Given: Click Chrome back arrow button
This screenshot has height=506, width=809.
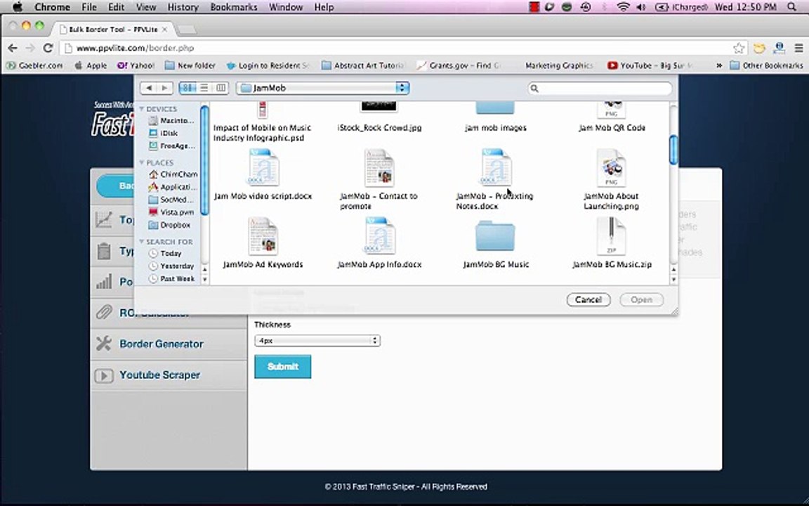Looking at the screenshot, I should pyautogui.click(x=13, y=48).
